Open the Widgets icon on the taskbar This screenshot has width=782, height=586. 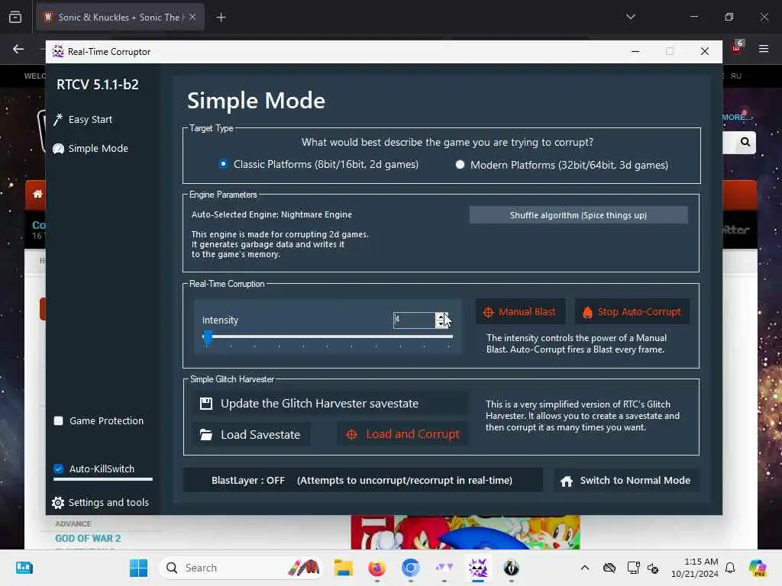pos(24,568)
